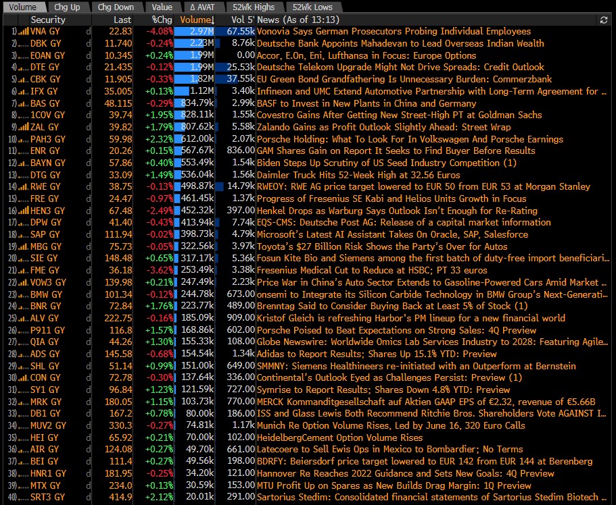Click the signal-bars icon beside BMW GY
Viewport: 616px width, 505px height.
tap(23, 294)
